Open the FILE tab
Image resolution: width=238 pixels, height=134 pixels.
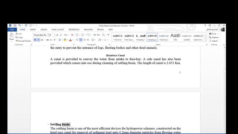click(x=12, y=29)
